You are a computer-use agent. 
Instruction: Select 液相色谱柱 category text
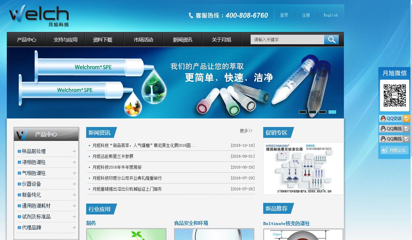coord(34,162)
